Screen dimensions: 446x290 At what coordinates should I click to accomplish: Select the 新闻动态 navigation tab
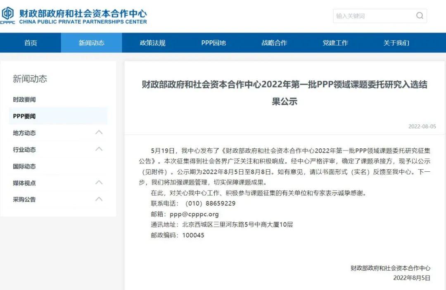tap(91, 43)
